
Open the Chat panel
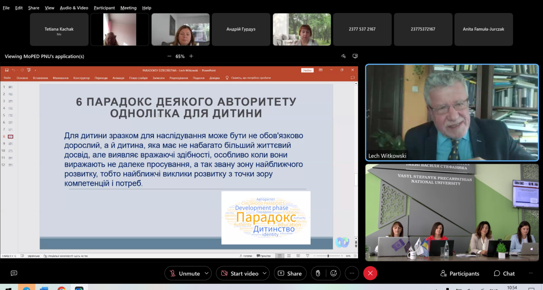coord(504,273)
